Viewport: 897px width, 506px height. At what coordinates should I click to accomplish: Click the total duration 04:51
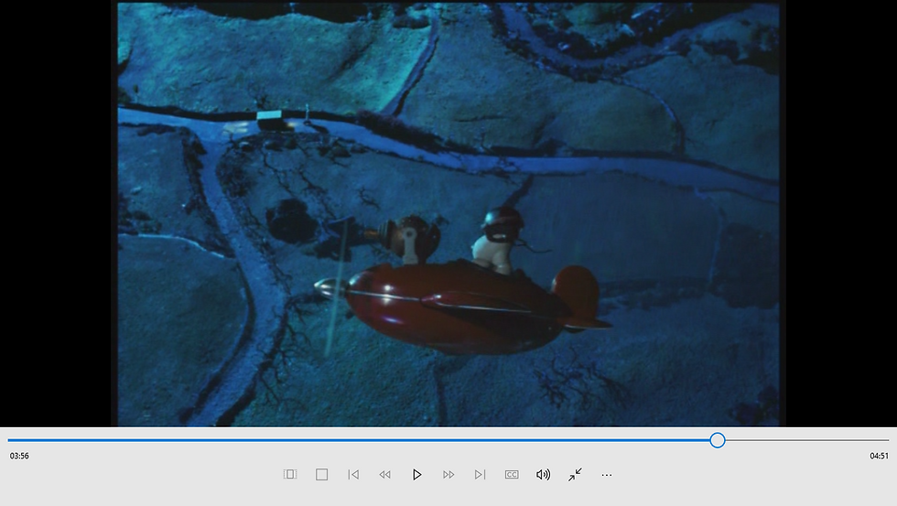tap(879, 456)
